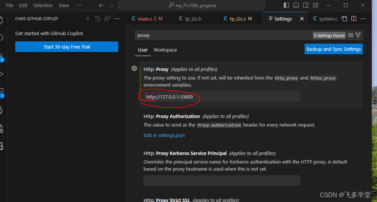Click the Proxy Kerberos Service Principal field

[x=222, y=181]
